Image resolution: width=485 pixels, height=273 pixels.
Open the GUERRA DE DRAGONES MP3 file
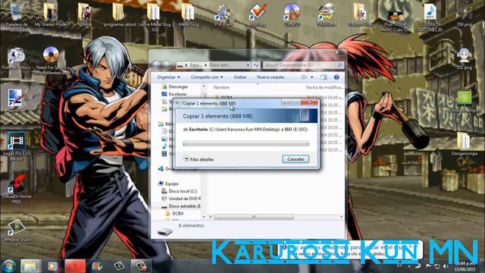[430, 17]
